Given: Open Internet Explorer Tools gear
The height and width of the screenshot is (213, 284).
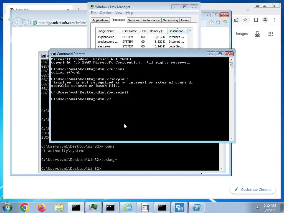Looking at the screenshot, I should [225, 22].
